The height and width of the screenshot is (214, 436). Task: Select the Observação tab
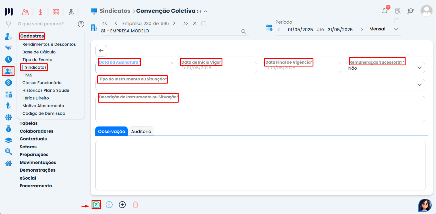coord(111,131)
